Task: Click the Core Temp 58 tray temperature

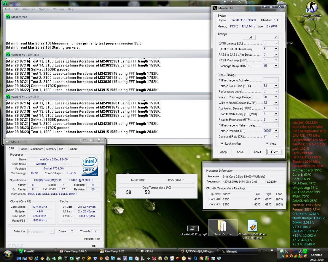Action: coord(287,251)
